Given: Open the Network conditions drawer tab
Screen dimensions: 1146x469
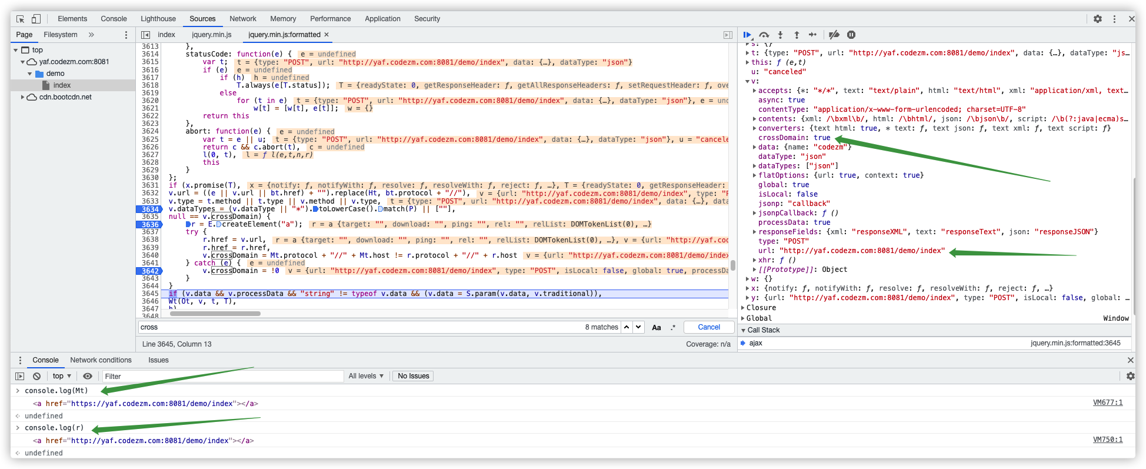Looking at the screenshot, I should pyautogui.click(x=101, y=360).
